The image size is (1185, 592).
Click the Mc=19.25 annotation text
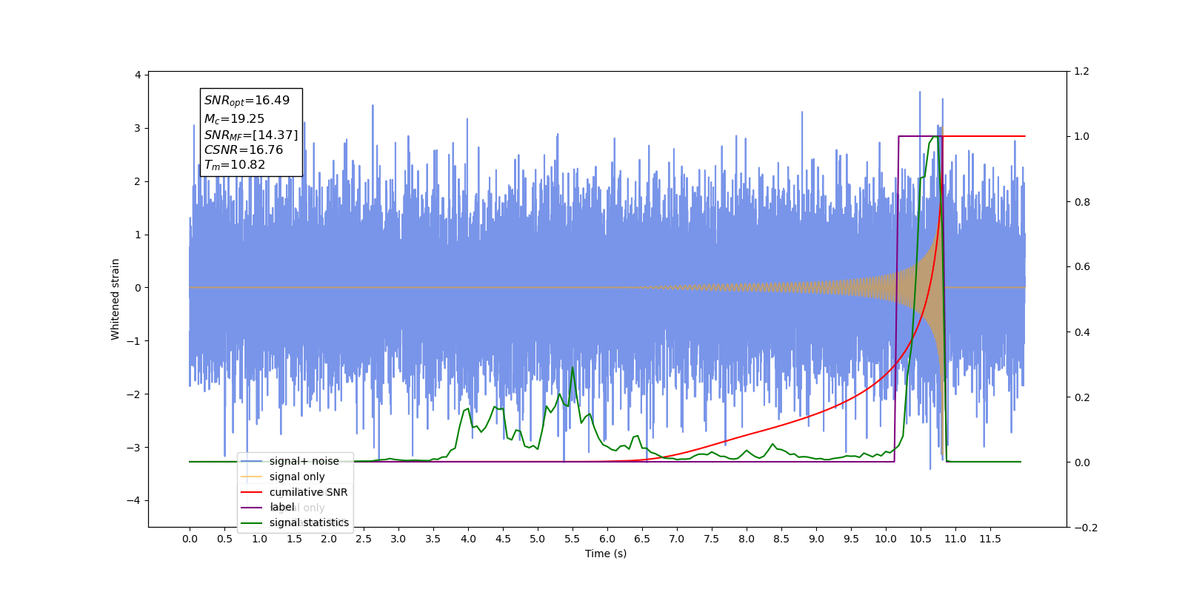(234, 119)
